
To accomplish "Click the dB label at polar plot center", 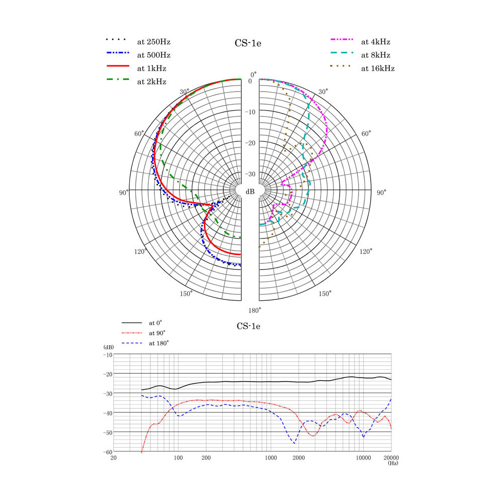I will point(250,192).
